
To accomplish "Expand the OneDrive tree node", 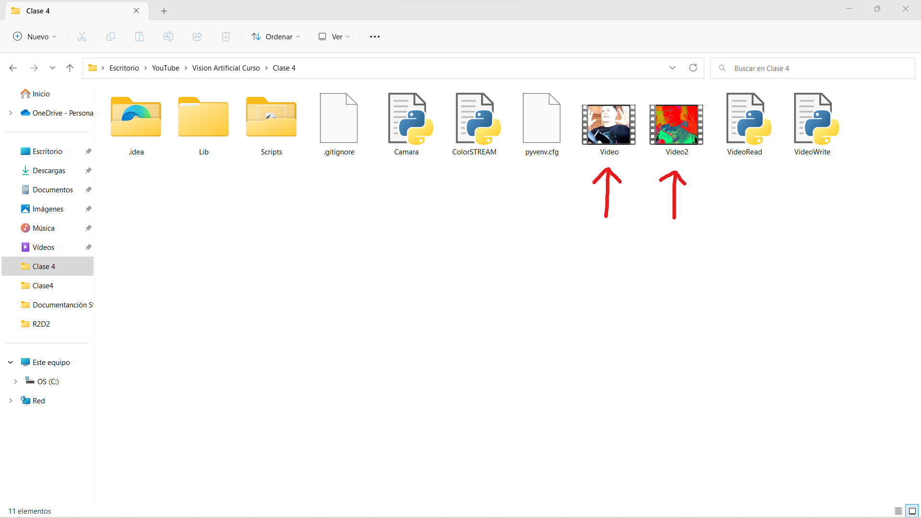I will (x=11, y=113).
